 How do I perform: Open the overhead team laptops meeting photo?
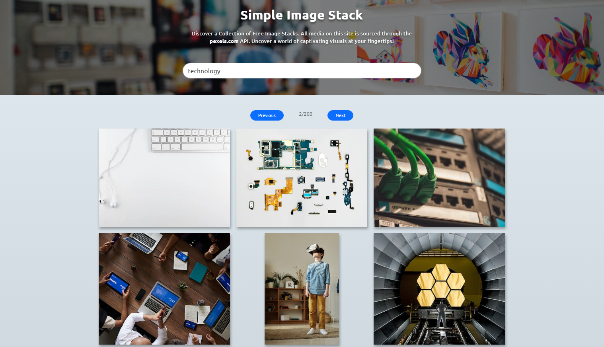click(164, 289)
